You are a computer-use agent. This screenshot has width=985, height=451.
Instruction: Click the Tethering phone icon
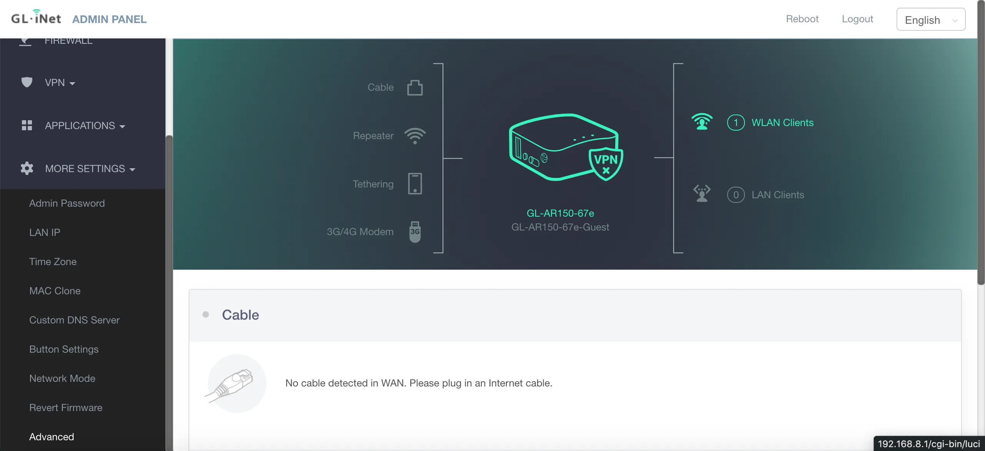tap(415, 184)
